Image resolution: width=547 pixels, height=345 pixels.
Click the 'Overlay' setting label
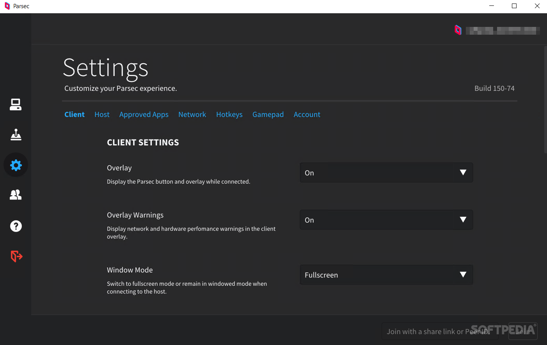point(119,168)
